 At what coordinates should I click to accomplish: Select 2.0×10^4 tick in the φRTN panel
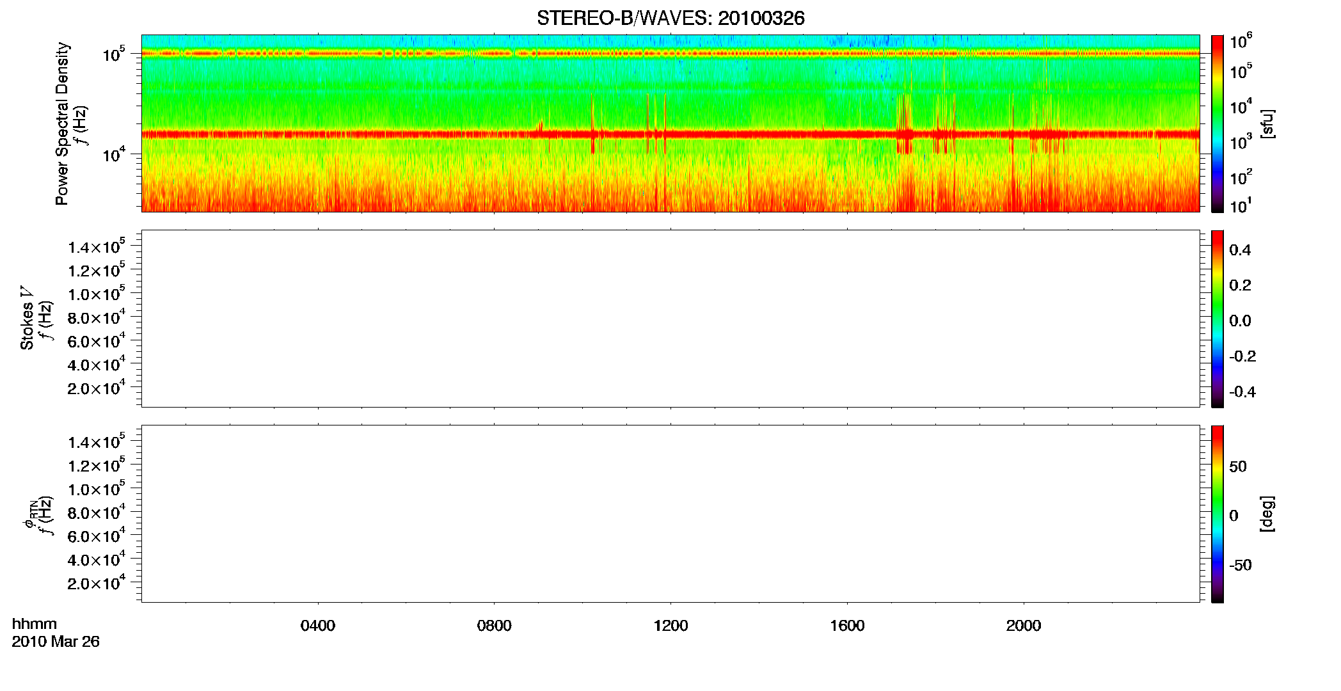[x=97, y=584]
